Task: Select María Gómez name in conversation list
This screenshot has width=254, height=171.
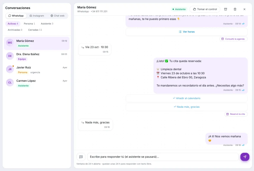Action: pos(25,41)
